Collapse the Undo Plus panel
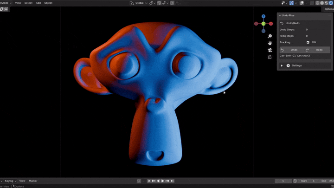Image resolution: width=334 pixels, height=188 pixels. 280,16
